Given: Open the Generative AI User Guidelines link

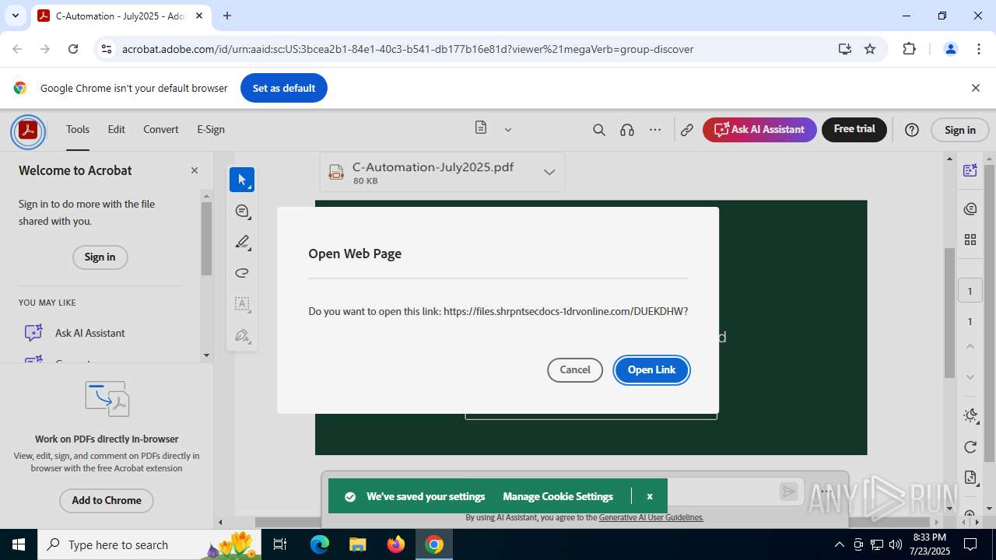Looking at the screenshot, I should point(651,517).
